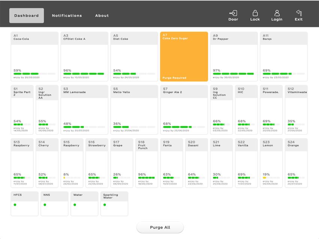Screen dimensions: 319x239
Task: Select the A11 Barqs card
Action: 284,57
